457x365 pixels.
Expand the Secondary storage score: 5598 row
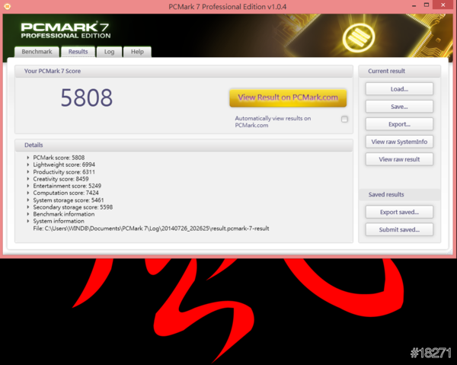[28, 207]
